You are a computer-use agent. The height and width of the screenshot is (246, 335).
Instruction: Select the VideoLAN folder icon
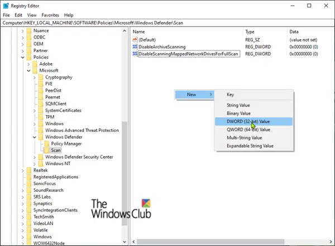tap(29, 223)
